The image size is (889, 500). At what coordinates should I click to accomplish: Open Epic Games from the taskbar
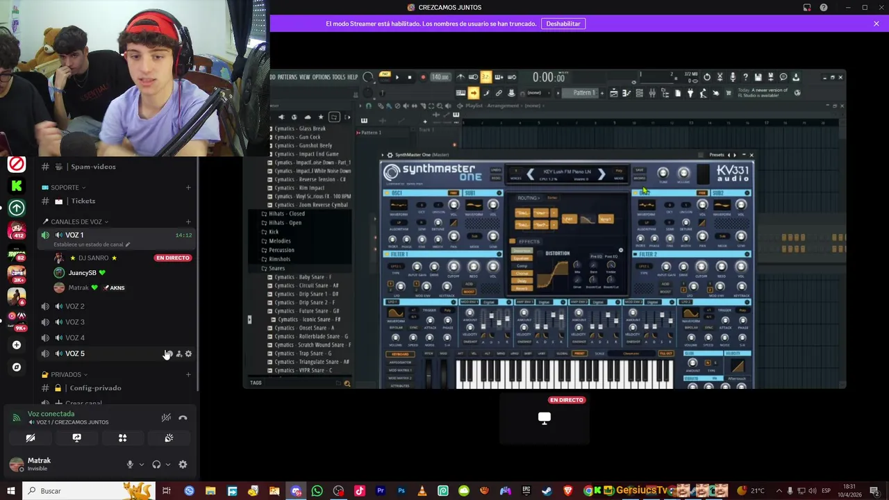click(526, 491)
